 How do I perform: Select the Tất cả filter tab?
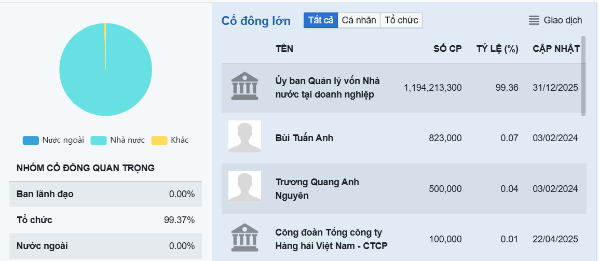[321, 20]
